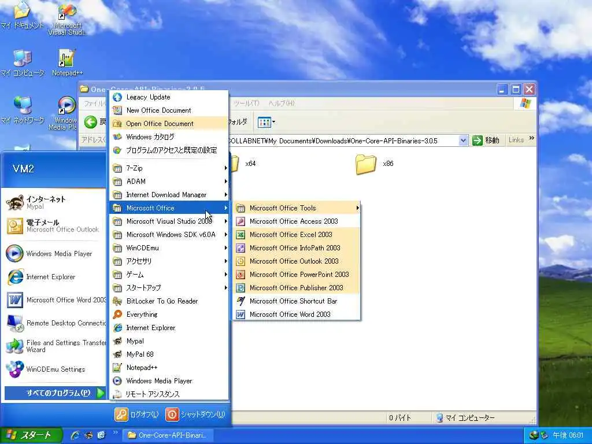Expand Microsoft Visual Studio 2008 folder
Screen dimensions: 592x444
coord(169,221)
